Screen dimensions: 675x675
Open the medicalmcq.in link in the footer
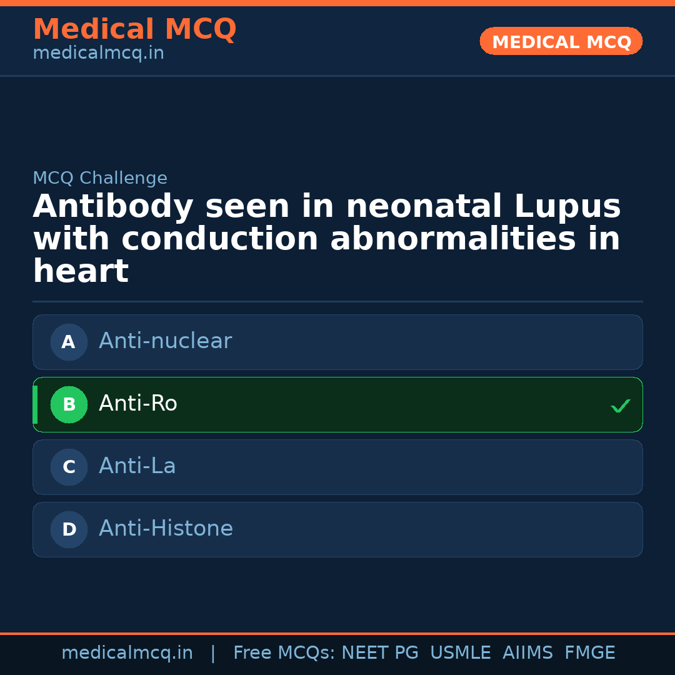(127, 653)
